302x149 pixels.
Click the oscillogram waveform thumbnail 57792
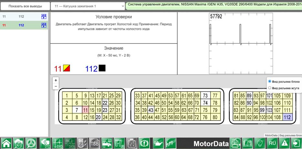click(241, 44)
